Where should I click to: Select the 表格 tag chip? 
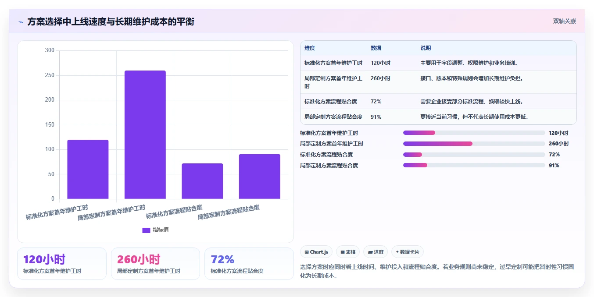[x=348, y=252]
